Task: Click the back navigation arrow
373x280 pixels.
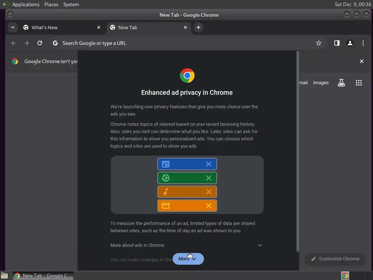Action: pyautogui.click(x=13, y=43)
